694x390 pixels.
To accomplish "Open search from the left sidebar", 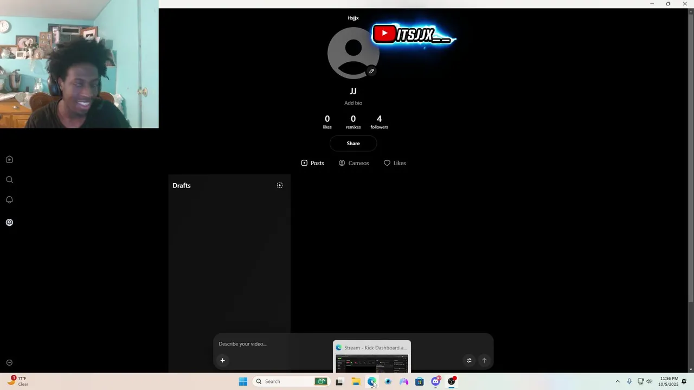I will tap(9, 180).
